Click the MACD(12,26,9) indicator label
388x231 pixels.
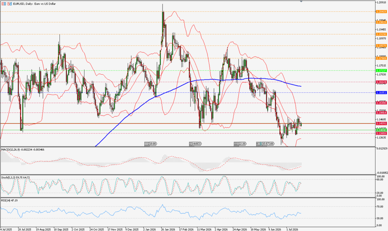(x=23, y=150)
